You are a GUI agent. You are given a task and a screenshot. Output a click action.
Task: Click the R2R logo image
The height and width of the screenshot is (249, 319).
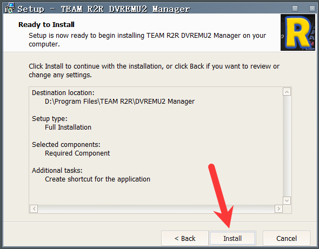click(x=297, y=32)
